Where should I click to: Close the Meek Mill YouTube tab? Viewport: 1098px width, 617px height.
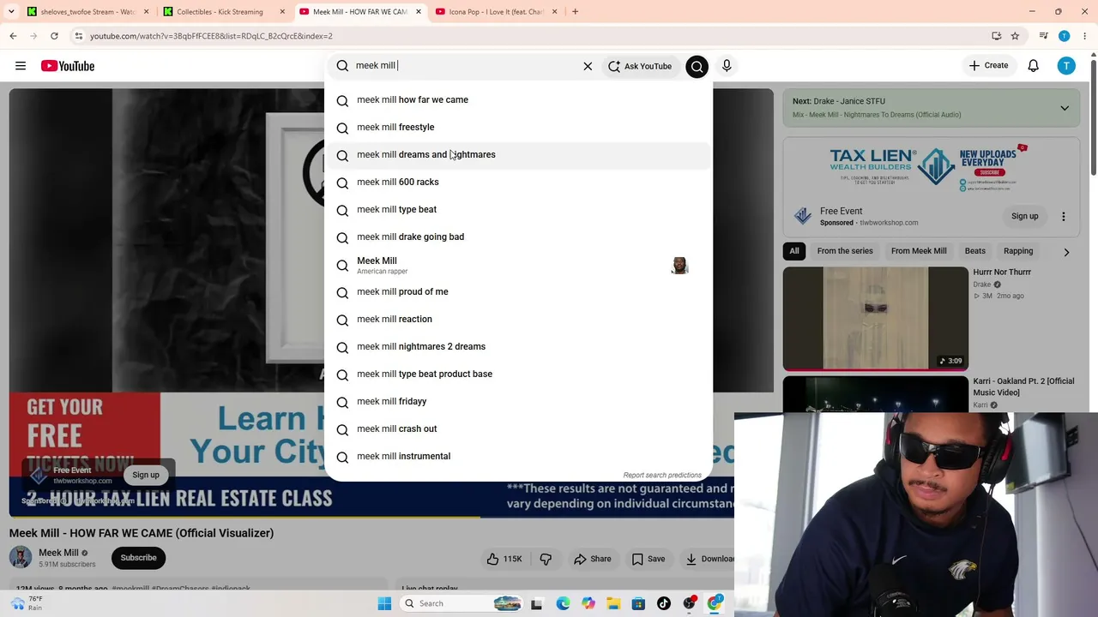point(419,12)
